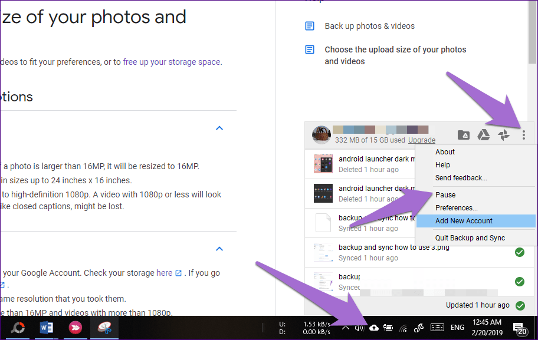Open Preferences... from the menu

point(457,208)
